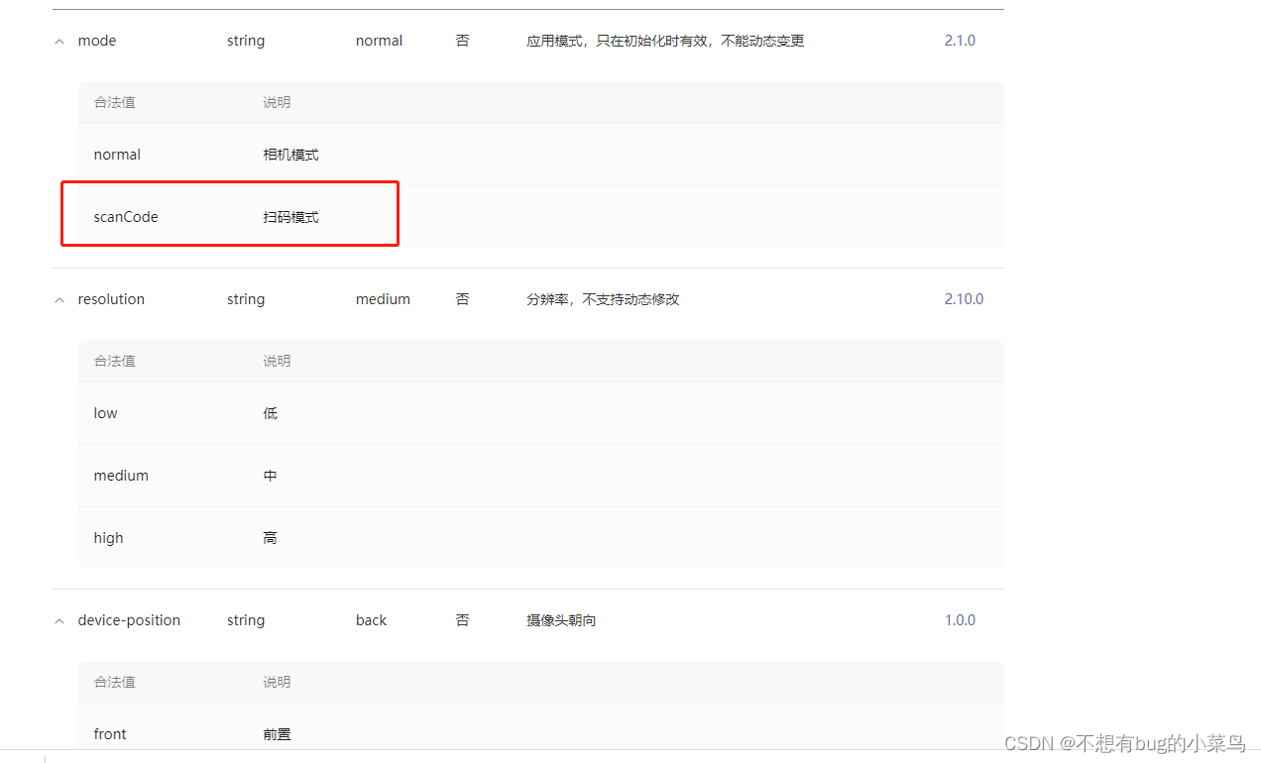Viewport: 1261px width, 763px height.
Task: Select the normal value row under mode
Action: [x=117, y=154]
